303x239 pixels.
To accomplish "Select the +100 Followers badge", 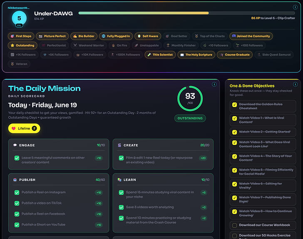I will coord(249,45).
